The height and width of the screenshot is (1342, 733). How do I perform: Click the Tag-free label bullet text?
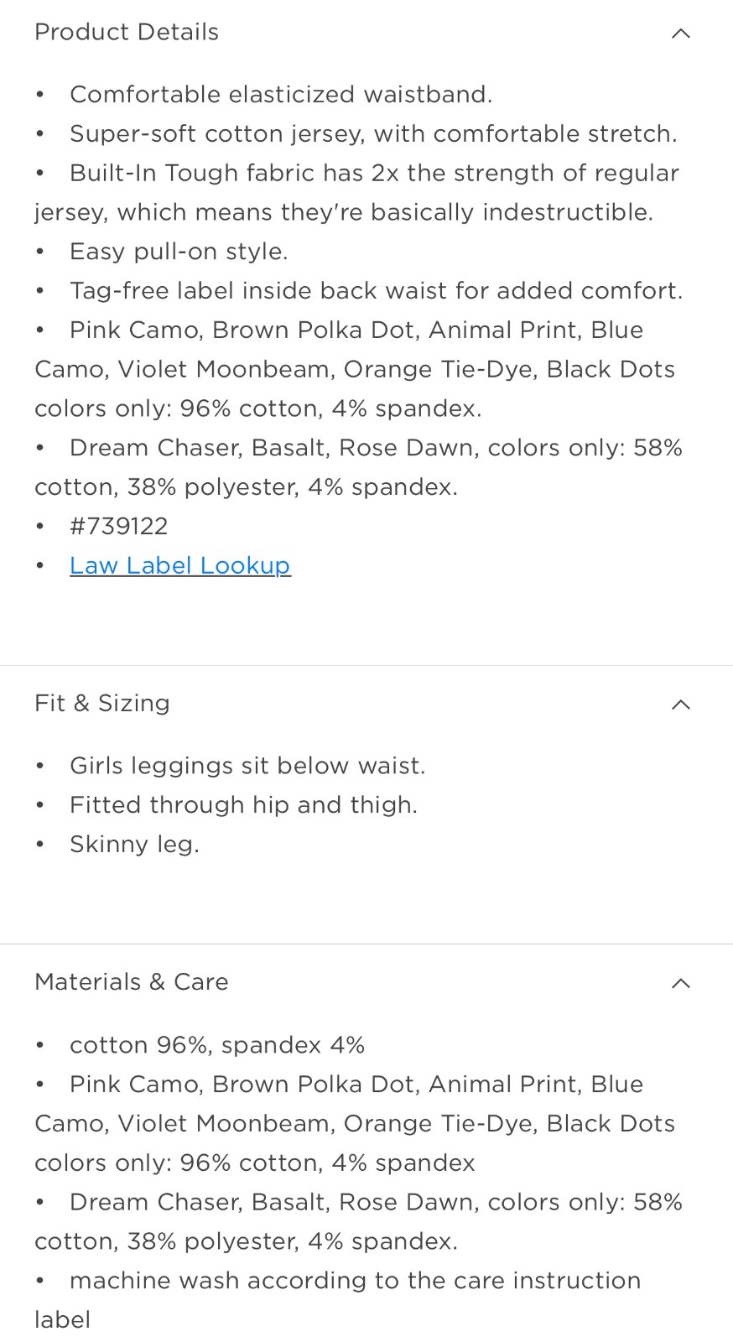tap(377, 290)
